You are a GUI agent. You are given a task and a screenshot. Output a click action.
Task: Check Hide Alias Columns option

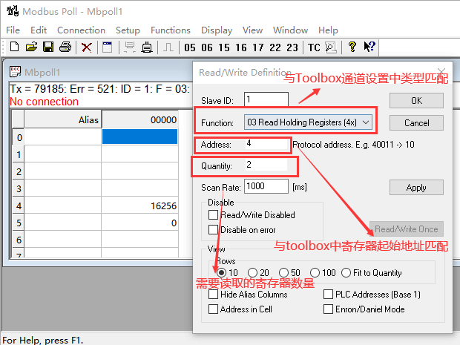(x=213, y=295)
